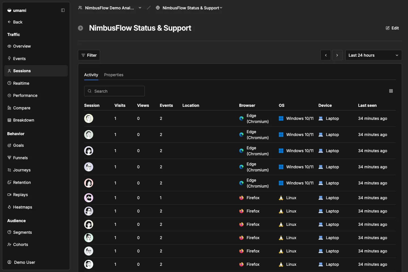Click the Segments pie icon

tap(9, 232)
